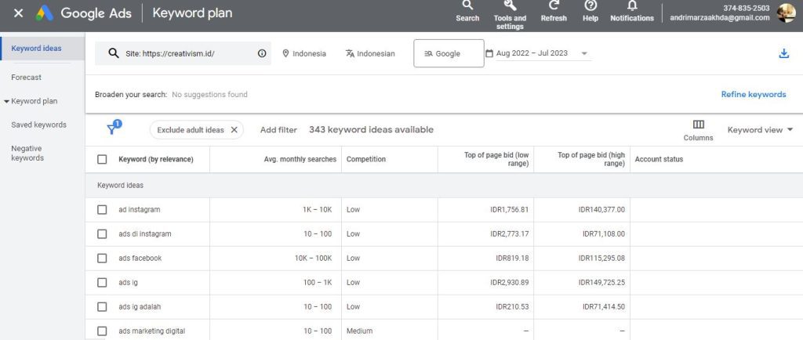803x340 pixels.
Task: Open Saved keywords in the sidebar
Action: 38,125
